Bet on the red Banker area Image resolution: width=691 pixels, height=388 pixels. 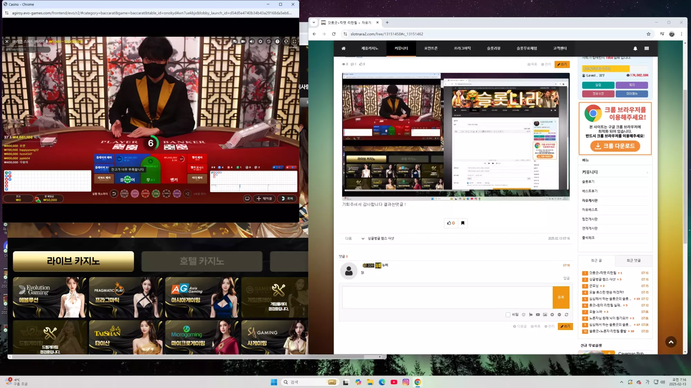pos(174,169)
